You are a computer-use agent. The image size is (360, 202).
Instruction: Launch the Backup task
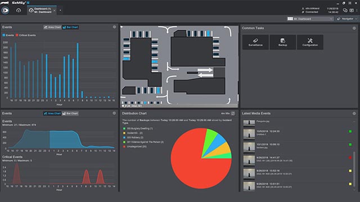click(x=282, y=42)
